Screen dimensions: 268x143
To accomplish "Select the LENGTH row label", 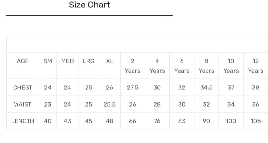I will [23, 121].
